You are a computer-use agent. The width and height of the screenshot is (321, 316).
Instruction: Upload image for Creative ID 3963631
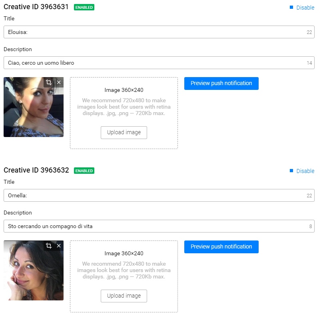coord(124,133)
